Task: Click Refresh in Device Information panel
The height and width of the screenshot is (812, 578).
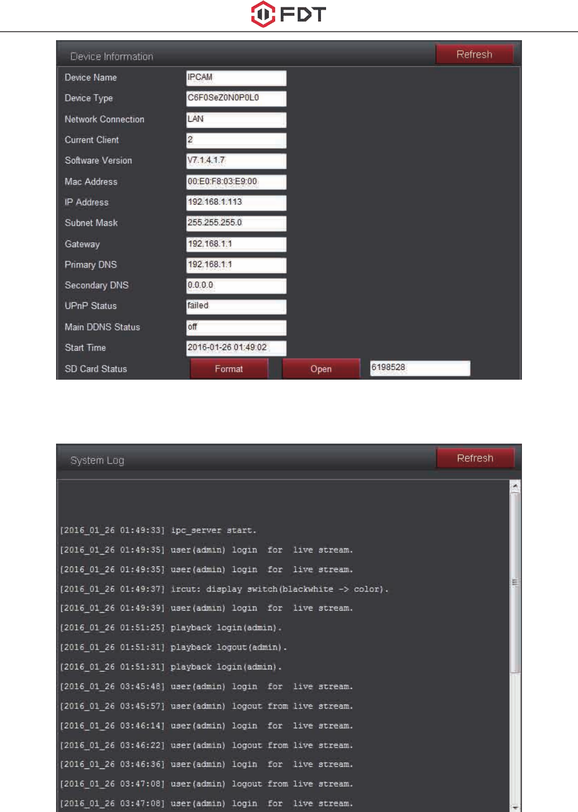Action: point(474,54)
